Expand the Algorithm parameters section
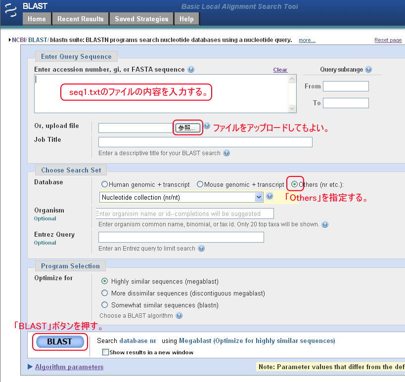This screenshot has width=405, height=382. coord(69,367)
